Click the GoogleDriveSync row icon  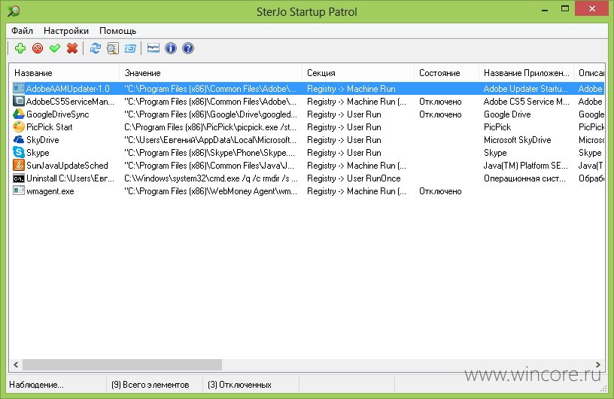click(18, 114)
